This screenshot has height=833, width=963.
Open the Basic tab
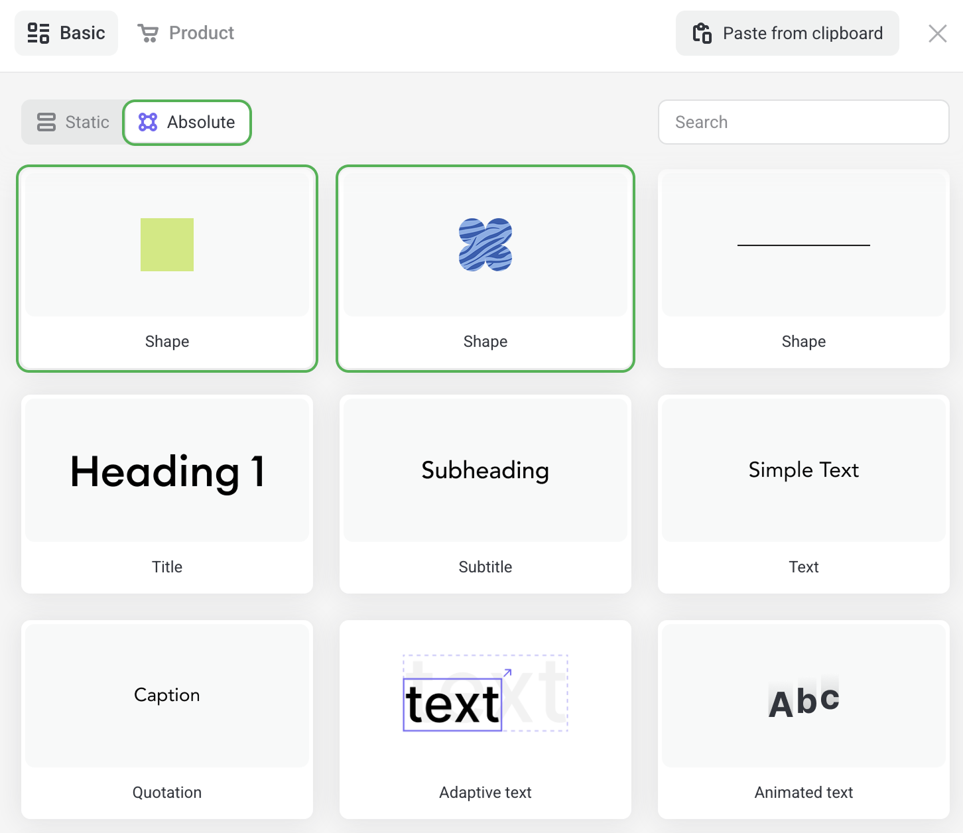pyautogui.click(x=66, y=33)
